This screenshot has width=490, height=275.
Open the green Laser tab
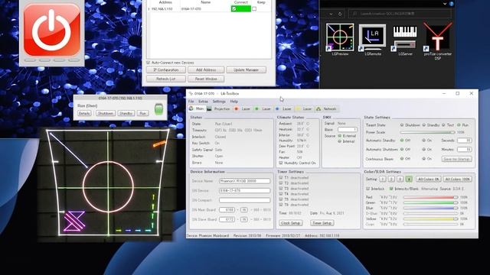[263, 108]
